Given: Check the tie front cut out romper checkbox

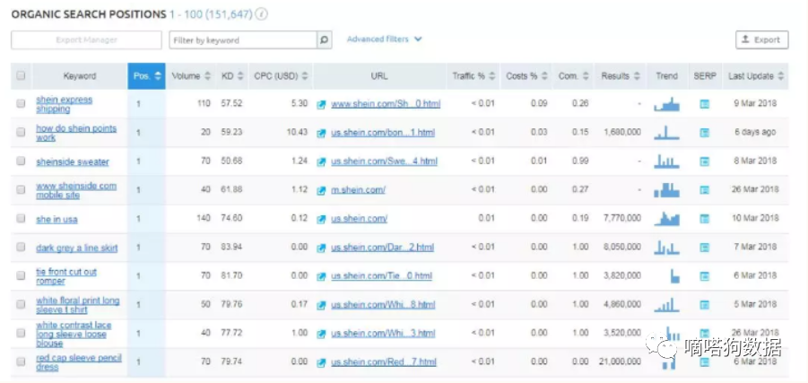Looking at the screenshot, I should [21, 275].
